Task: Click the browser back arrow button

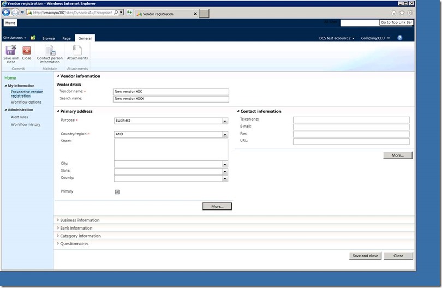Action: [x=7, y=13]
